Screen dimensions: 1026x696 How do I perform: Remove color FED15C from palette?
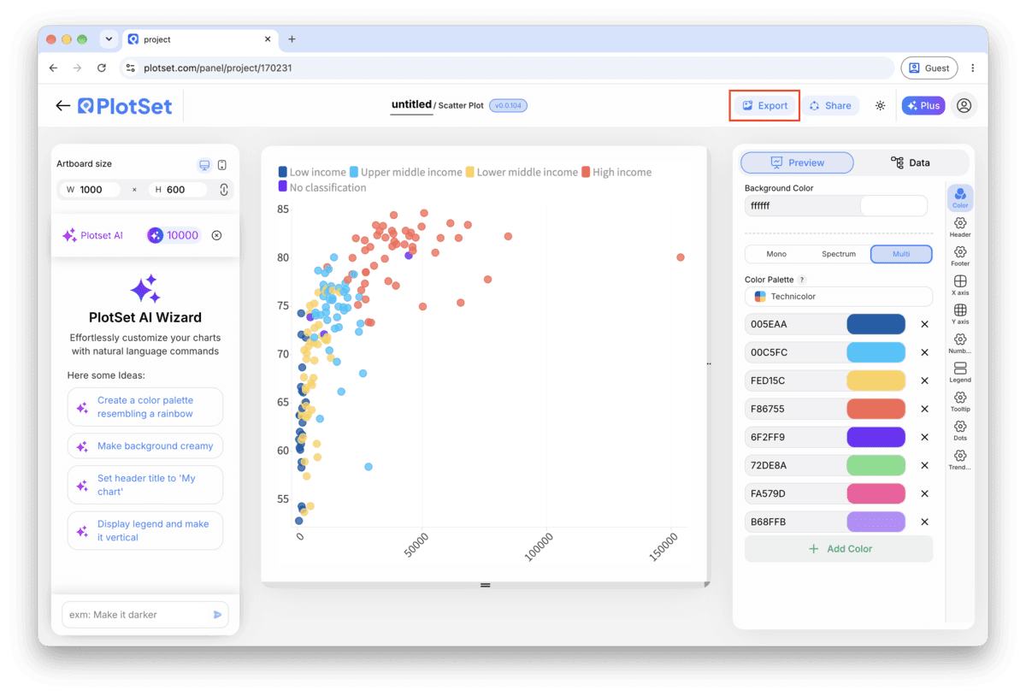coord(924,380)
